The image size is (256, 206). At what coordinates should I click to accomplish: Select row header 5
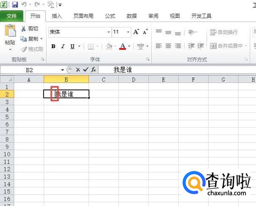point(7,117)
